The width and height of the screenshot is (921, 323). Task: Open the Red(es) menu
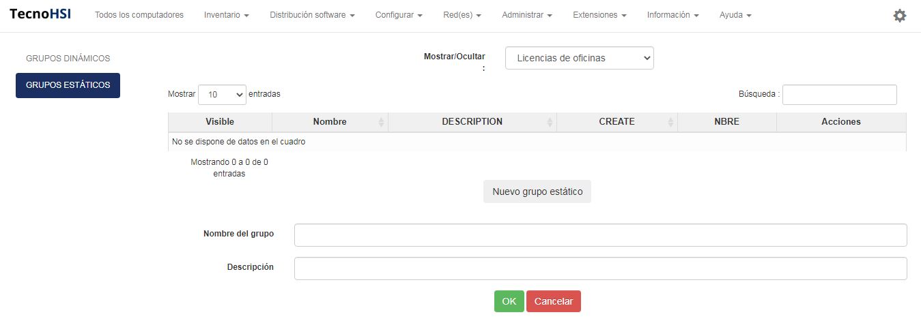(462, 15)
